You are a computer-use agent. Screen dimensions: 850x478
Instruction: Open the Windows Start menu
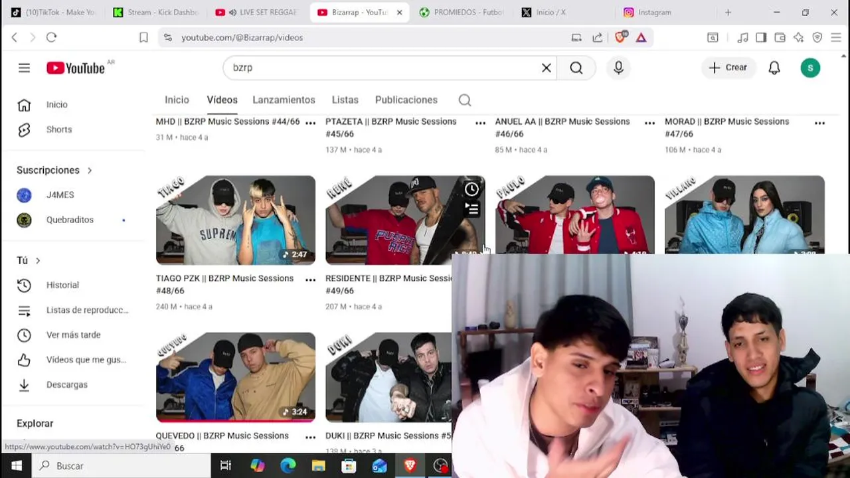(x=16, y=466)
